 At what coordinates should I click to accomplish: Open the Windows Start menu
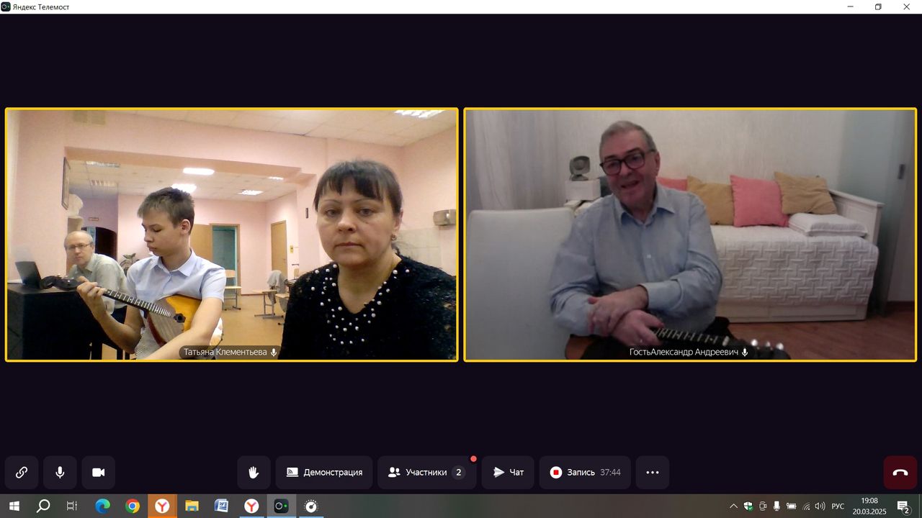[14, 506]
